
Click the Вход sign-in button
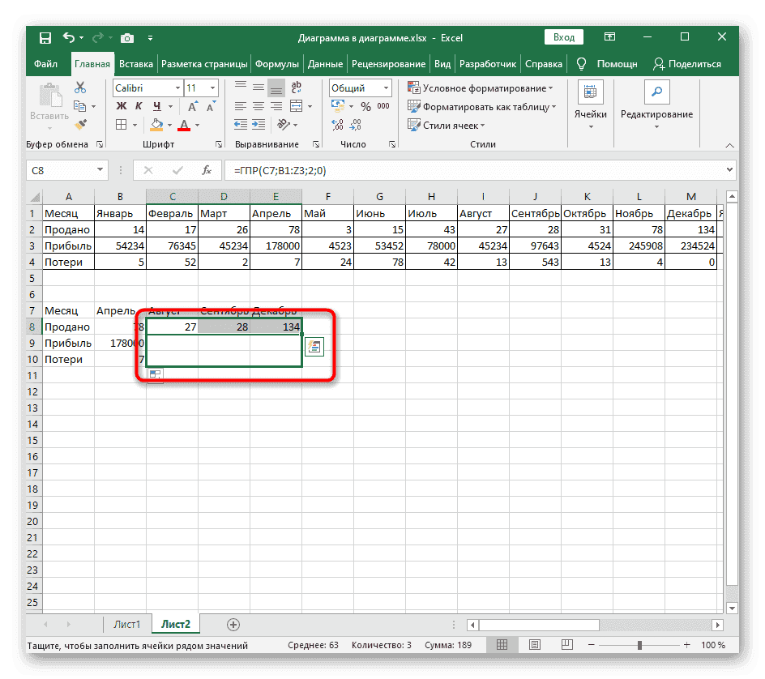pyautogui.click(x=564, y=37)
